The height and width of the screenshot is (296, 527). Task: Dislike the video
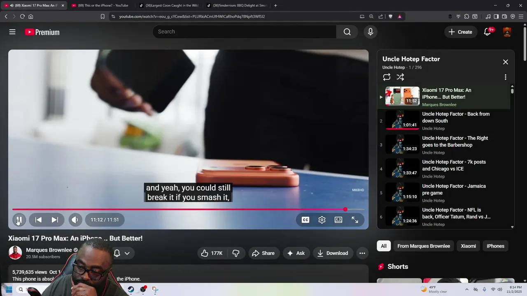tap(236, 253)
